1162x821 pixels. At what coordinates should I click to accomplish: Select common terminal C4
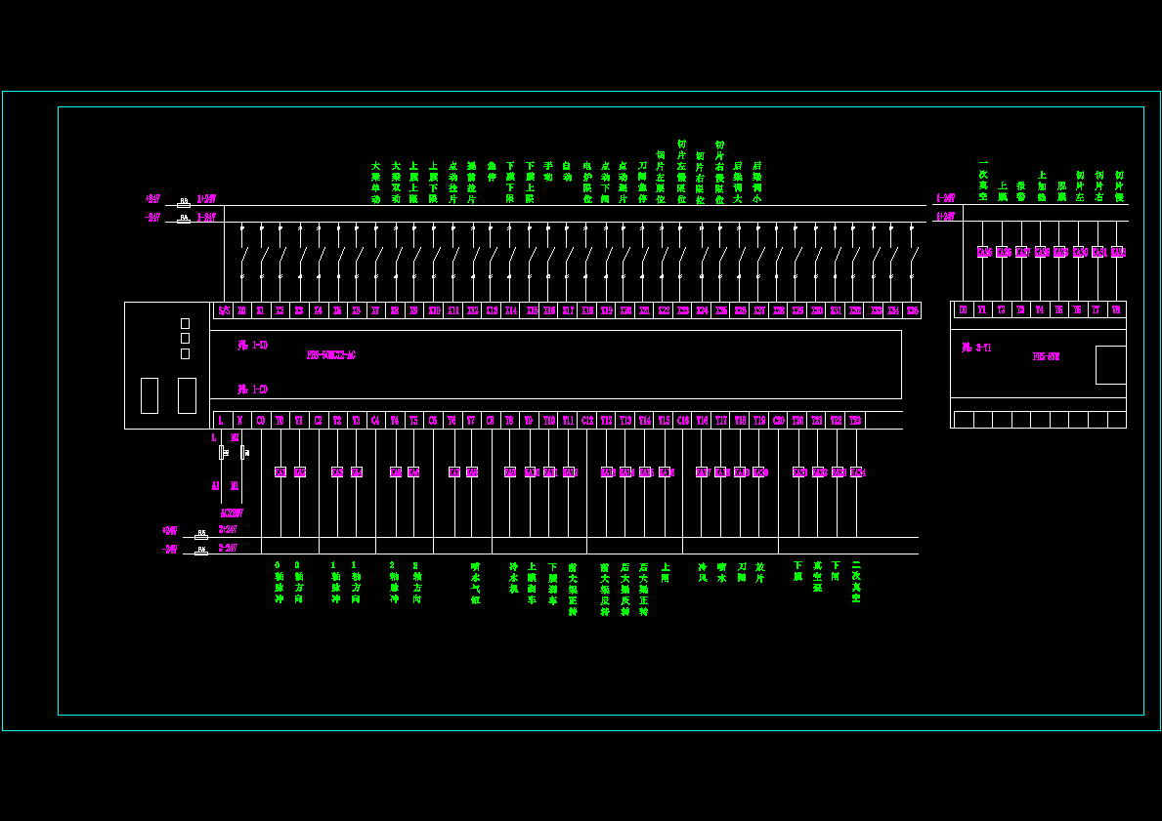click(x=375, y=421)
